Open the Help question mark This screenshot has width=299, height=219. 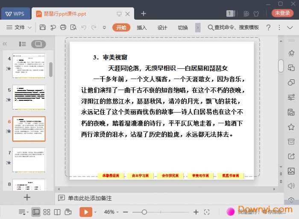tap(268, 27)
